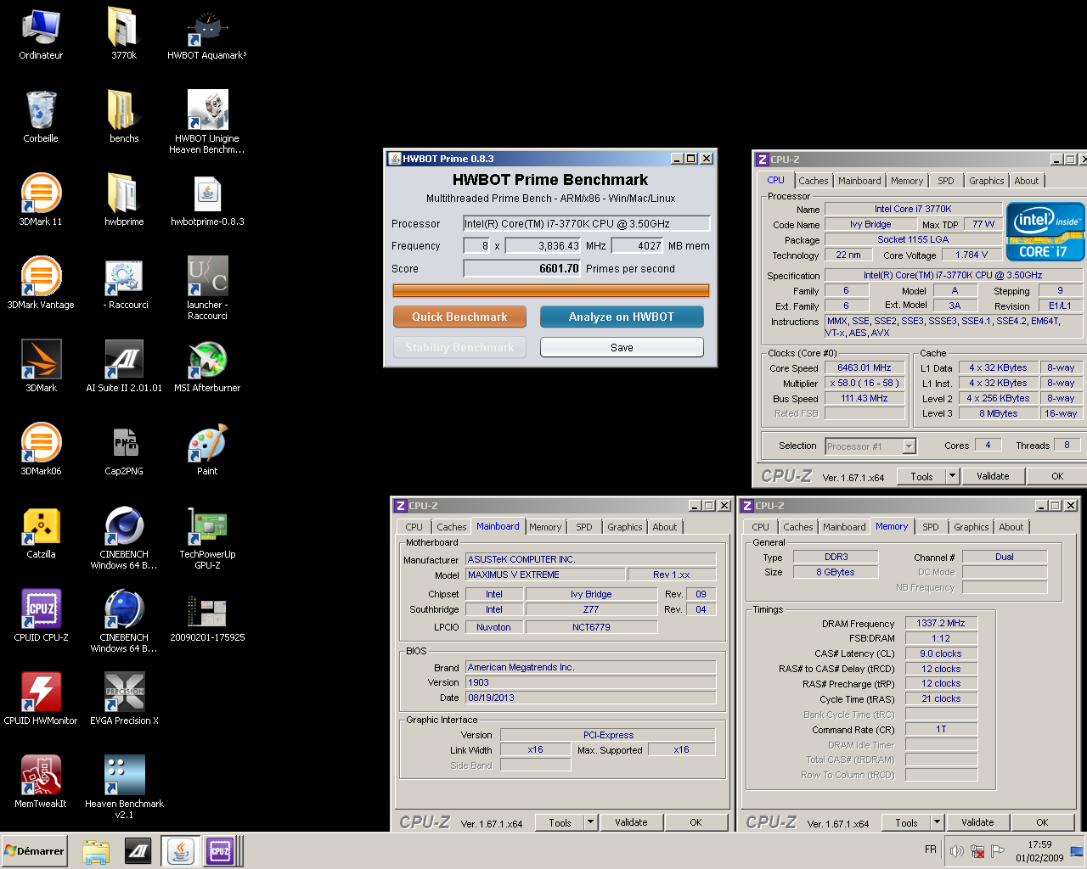Screen dimensions: 1087x869
Task: Open the launcher - Raccourci shortcut
Action: 207,288
